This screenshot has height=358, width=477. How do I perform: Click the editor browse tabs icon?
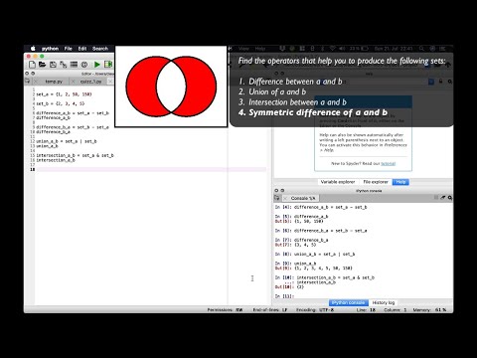tap(28, 81)
